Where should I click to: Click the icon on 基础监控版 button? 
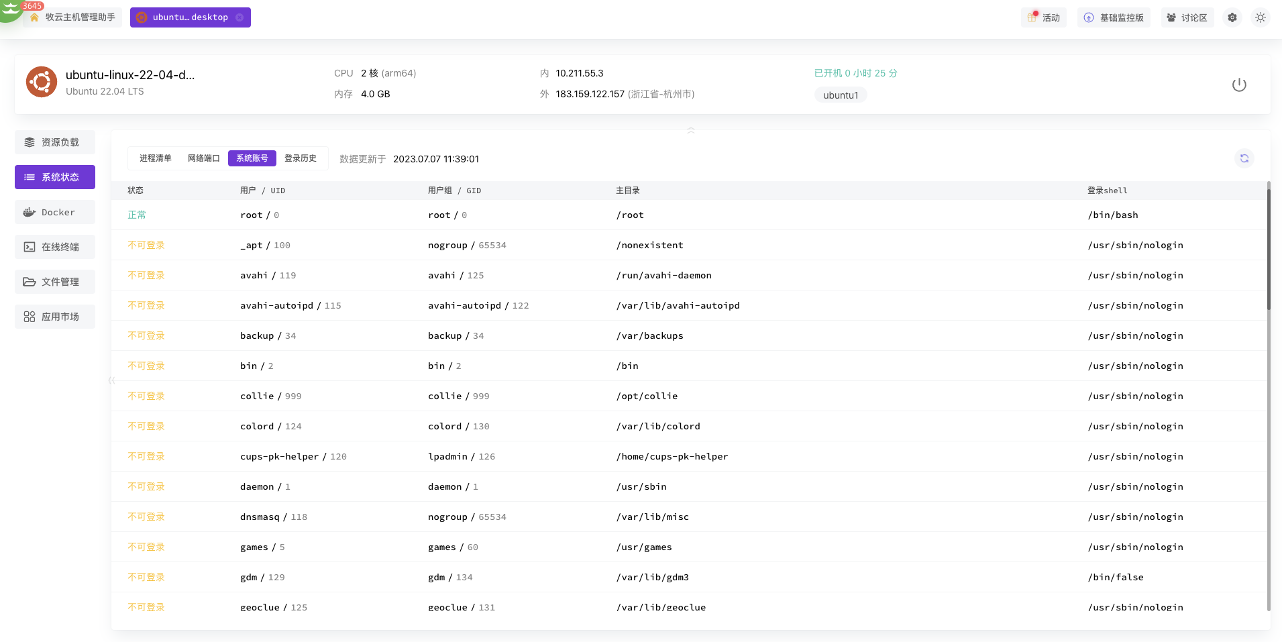click(1089, 17)
